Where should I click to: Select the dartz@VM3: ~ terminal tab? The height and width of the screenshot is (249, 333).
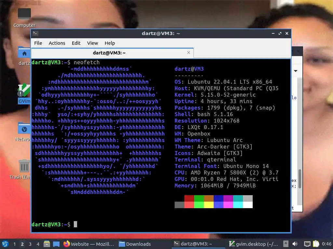coord(112,53)
